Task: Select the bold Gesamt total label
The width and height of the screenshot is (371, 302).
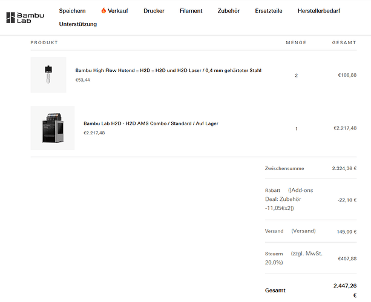Action: [275, 291]
